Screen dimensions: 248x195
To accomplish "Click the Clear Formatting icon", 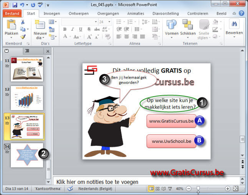I will coord(107,37).
